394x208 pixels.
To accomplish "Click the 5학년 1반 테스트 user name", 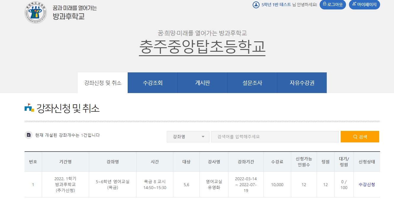I will click(x=276, y=5).
